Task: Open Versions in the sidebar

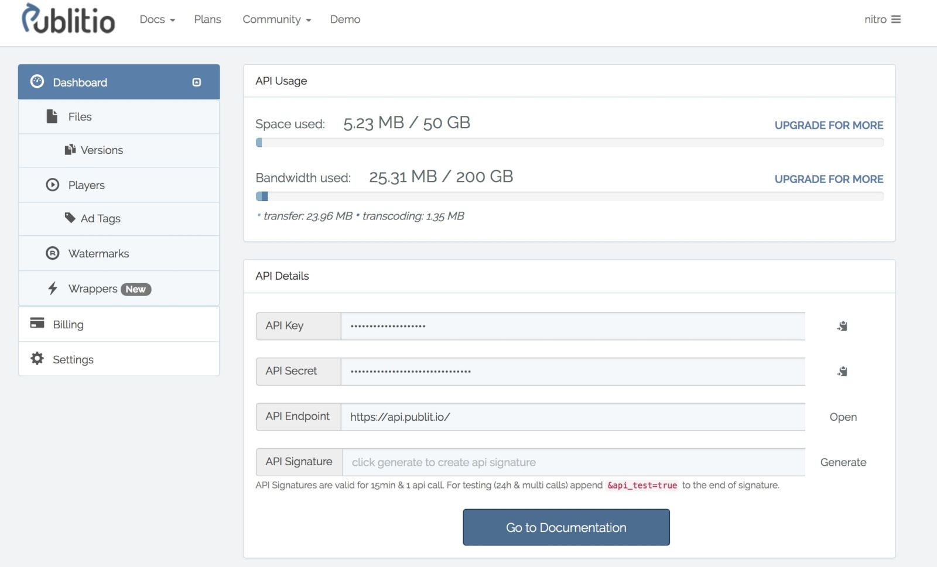Action: point(119,150)
